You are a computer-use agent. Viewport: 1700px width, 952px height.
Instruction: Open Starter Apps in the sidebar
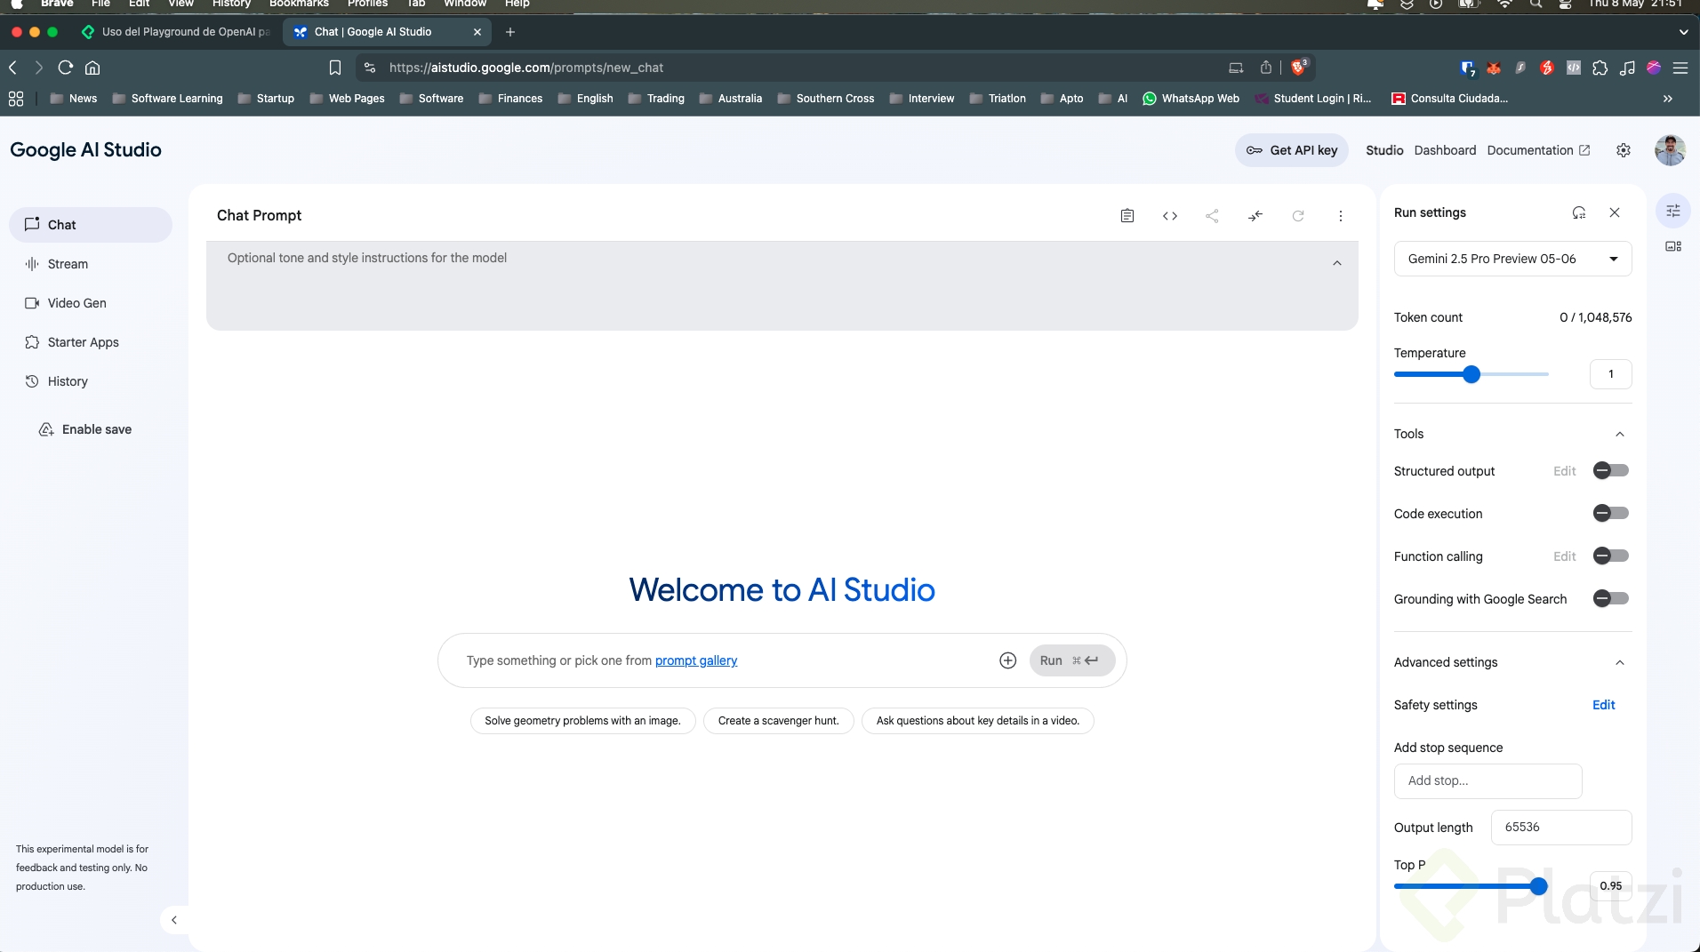click(91, 342)
